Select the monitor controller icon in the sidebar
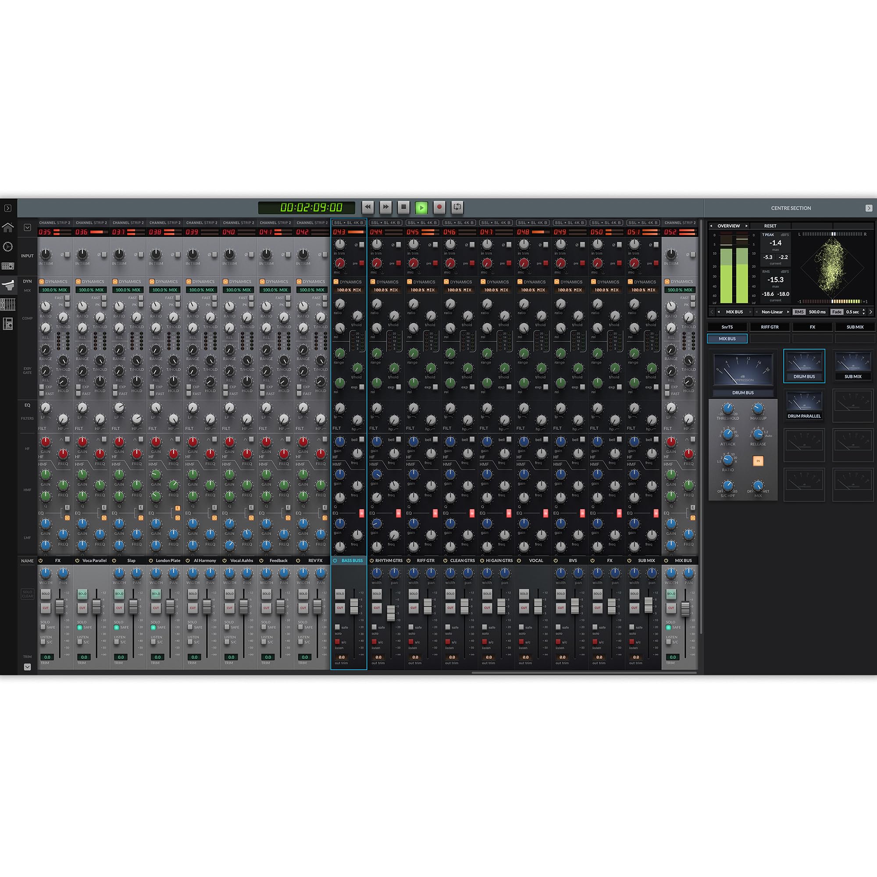Image resolution: width=877 pixels, height=877 pixels. point(8,266)
